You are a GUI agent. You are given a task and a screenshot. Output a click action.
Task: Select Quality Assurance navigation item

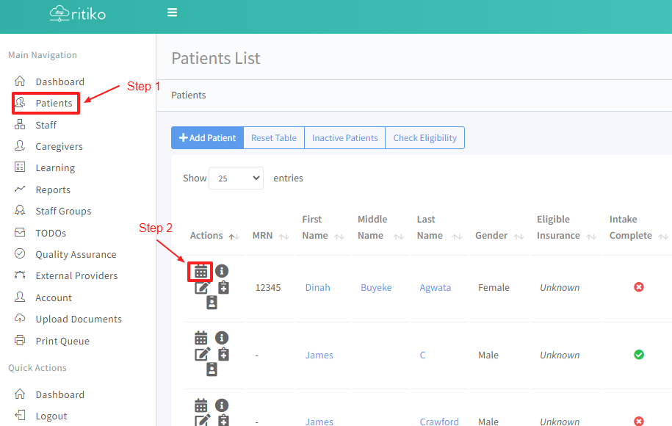76,254
